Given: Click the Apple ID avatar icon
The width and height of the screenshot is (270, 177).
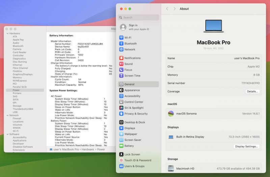Looking at the screenshot, I should pyautogui.click(x=123, y=27).
